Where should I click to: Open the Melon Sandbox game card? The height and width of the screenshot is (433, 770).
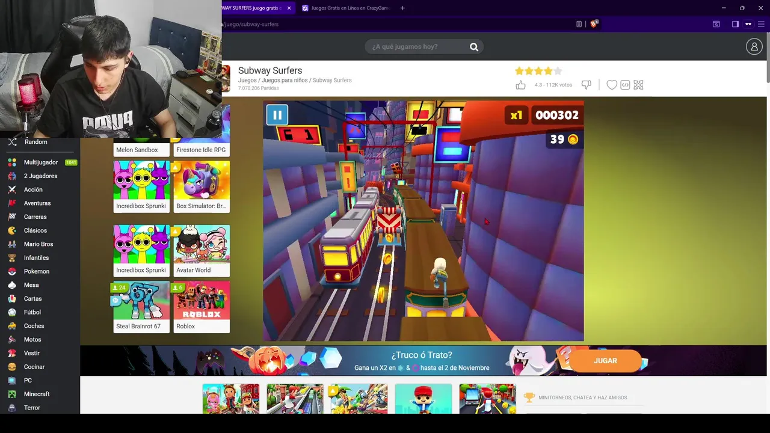pos(141,149)
